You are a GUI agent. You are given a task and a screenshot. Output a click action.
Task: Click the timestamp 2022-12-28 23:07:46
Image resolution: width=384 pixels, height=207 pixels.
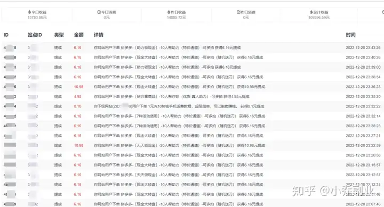click(363, 204)
